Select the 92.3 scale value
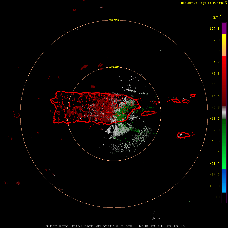This screenshot has height=228, width=228. pyautogui.click(x=216, y=40)
